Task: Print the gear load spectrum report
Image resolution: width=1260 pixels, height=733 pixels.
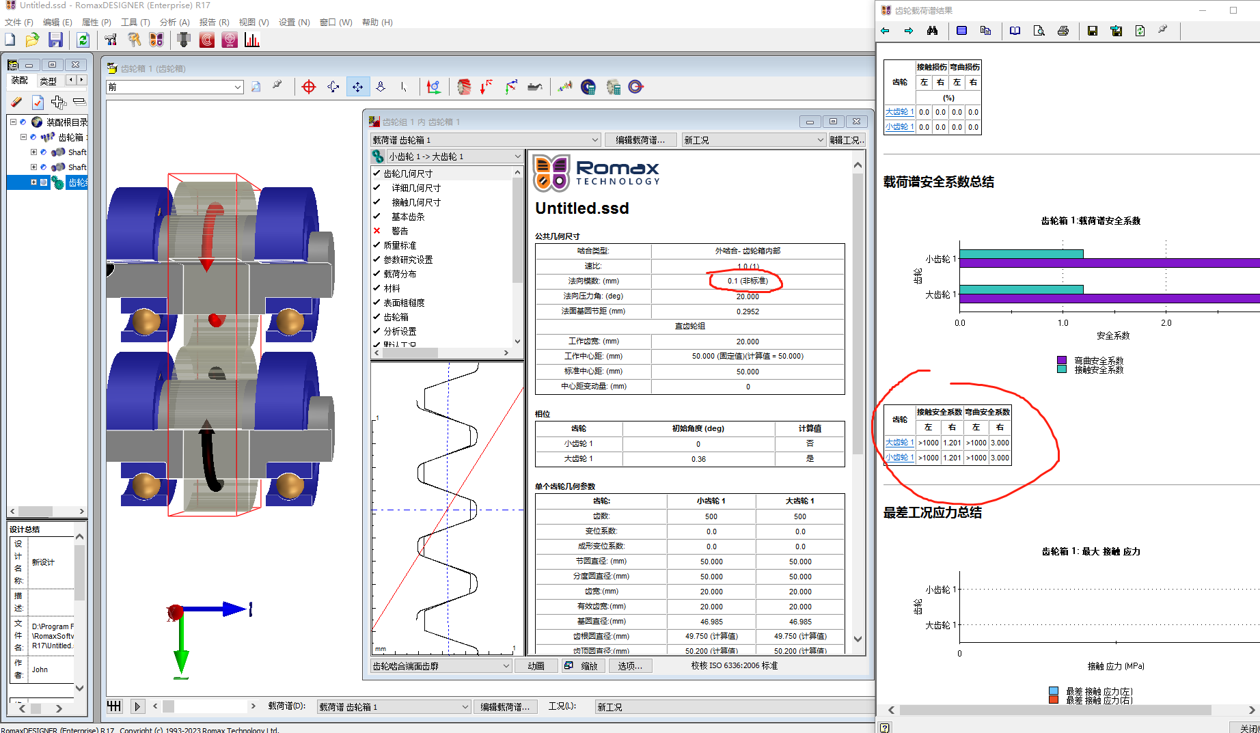Action: (x=1063, y=31)
